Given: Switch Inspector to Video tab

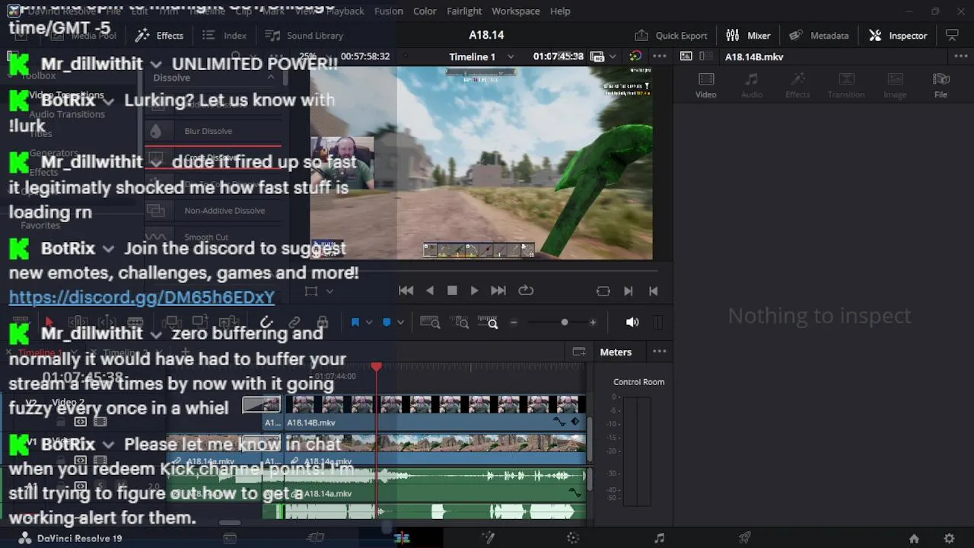Looking at the screenshot, I should (x=706, y=85).
